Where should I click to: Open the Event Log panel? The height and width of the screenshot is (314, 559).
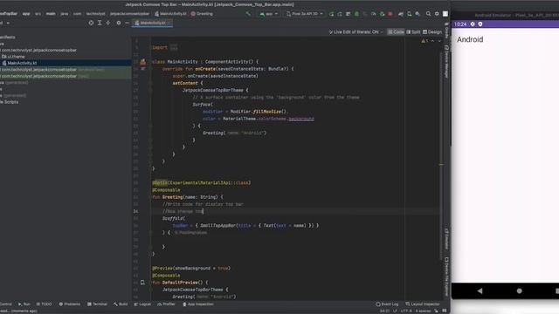point(387,304)
